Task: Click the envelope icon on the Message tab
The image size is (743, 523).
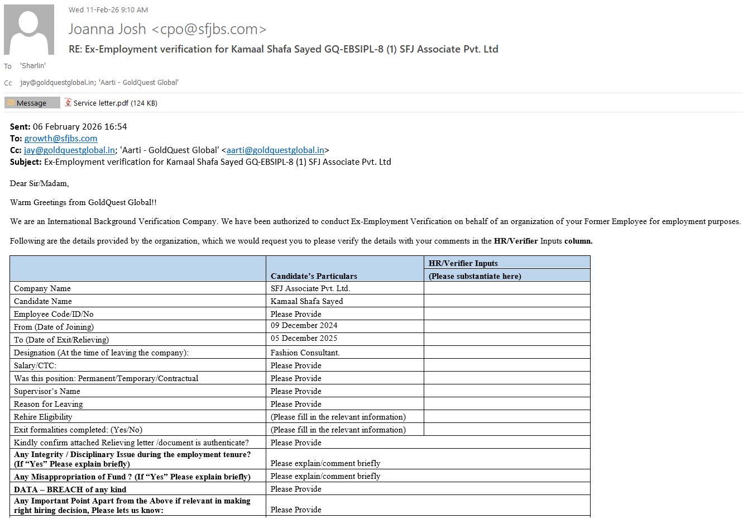Action: [11, 103]
